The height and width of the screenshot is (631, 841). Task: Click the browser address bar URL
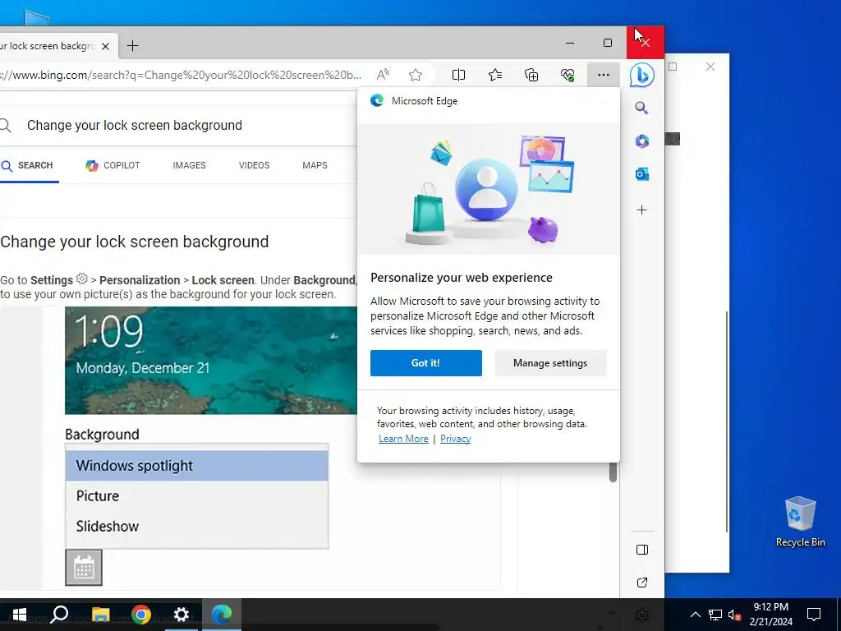[182, 75]
